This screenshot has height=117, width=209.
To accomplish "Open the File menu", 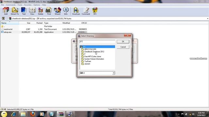I will 2,5.
